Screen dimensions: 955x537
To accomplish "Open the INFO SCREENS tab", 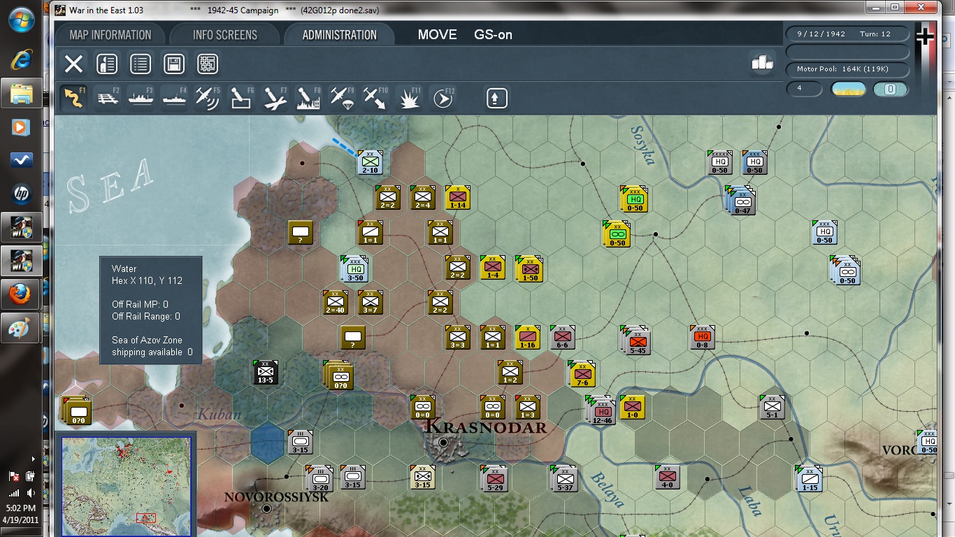I will coord(225,35).
